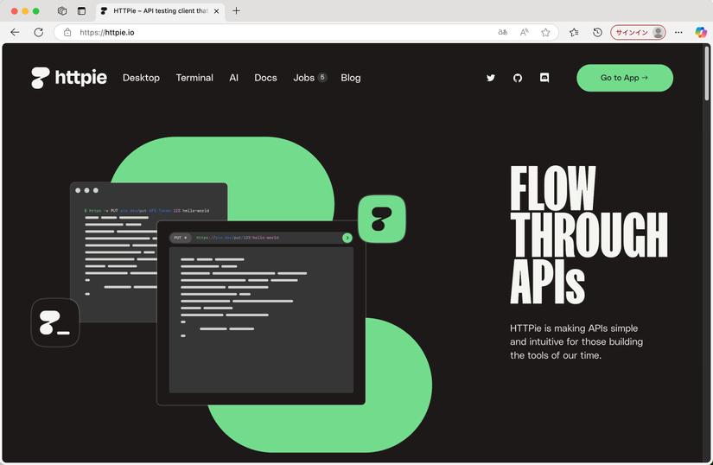Click the HTTPie terminal app icon

[x=55, y=322]
